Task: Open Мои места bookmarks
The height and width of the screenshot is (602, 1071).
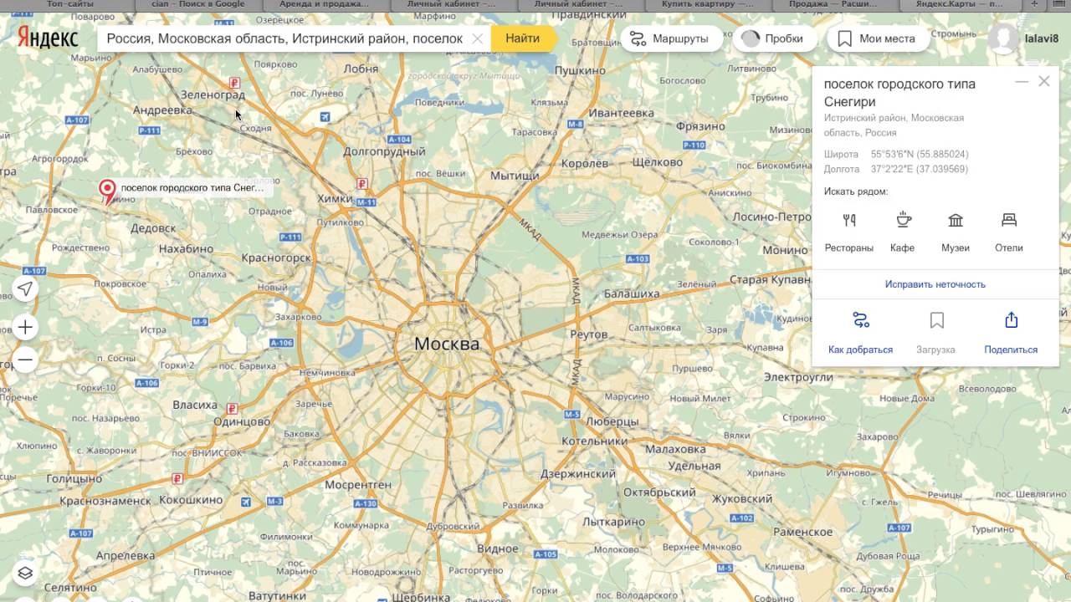Action: coord(878,38)
